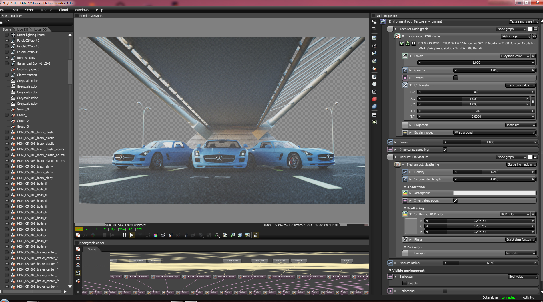Screen dimensions: 543x302
Task: Collapse the UV transform section
Action: [410, 85]
